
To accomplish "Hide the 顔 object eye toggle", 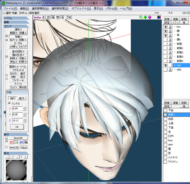I will pyautogui.click(x=165, y=31).
